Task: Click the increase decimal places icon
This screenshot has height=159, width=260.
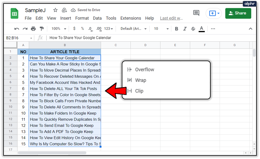Action: coord(99,29)
